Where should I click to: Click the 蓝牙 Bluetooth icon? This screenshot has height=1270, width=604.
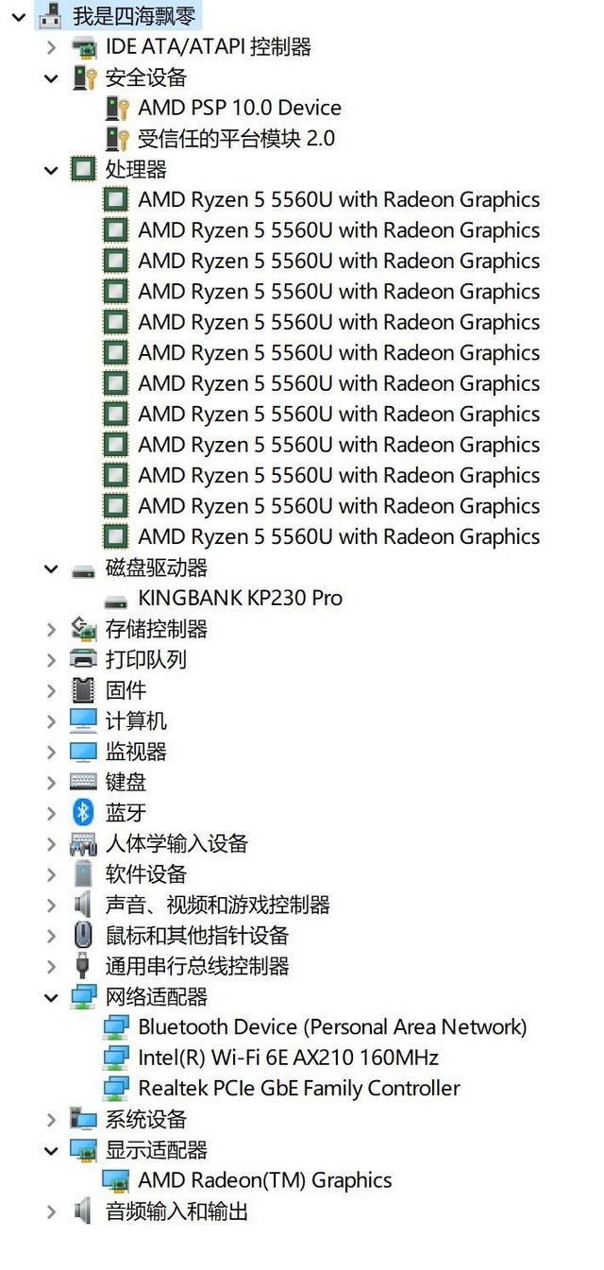(83, 812)
